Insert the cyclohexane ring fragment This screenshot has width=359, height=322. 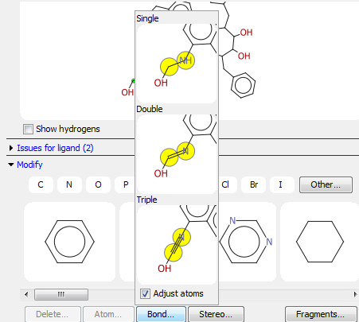(320, 242)
